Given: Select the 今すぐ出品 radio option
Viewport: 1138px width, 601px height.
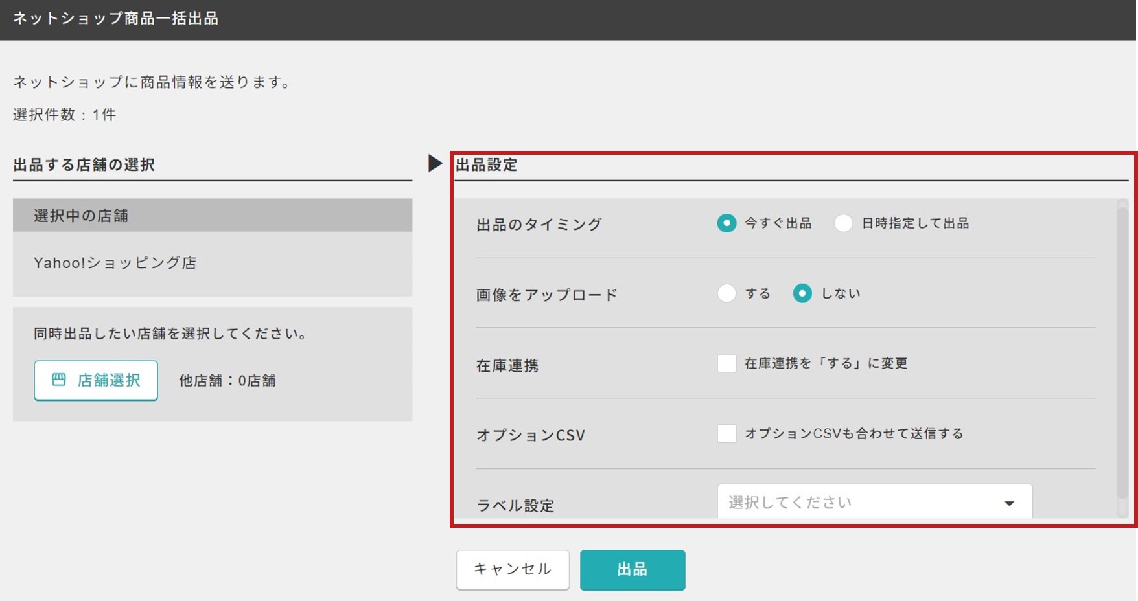Looking at the screenshot, I should pos(726,223).
